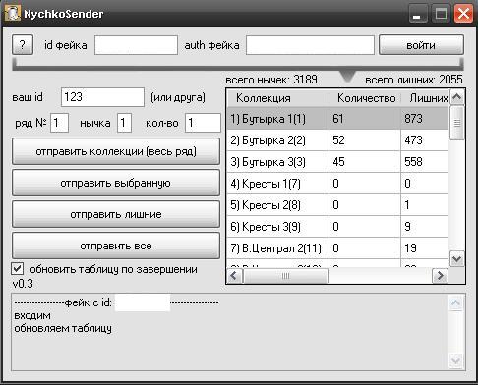This screenshot has height=385, width=478.
Task: Click the v0.3 version label
Action: point(23,284)
